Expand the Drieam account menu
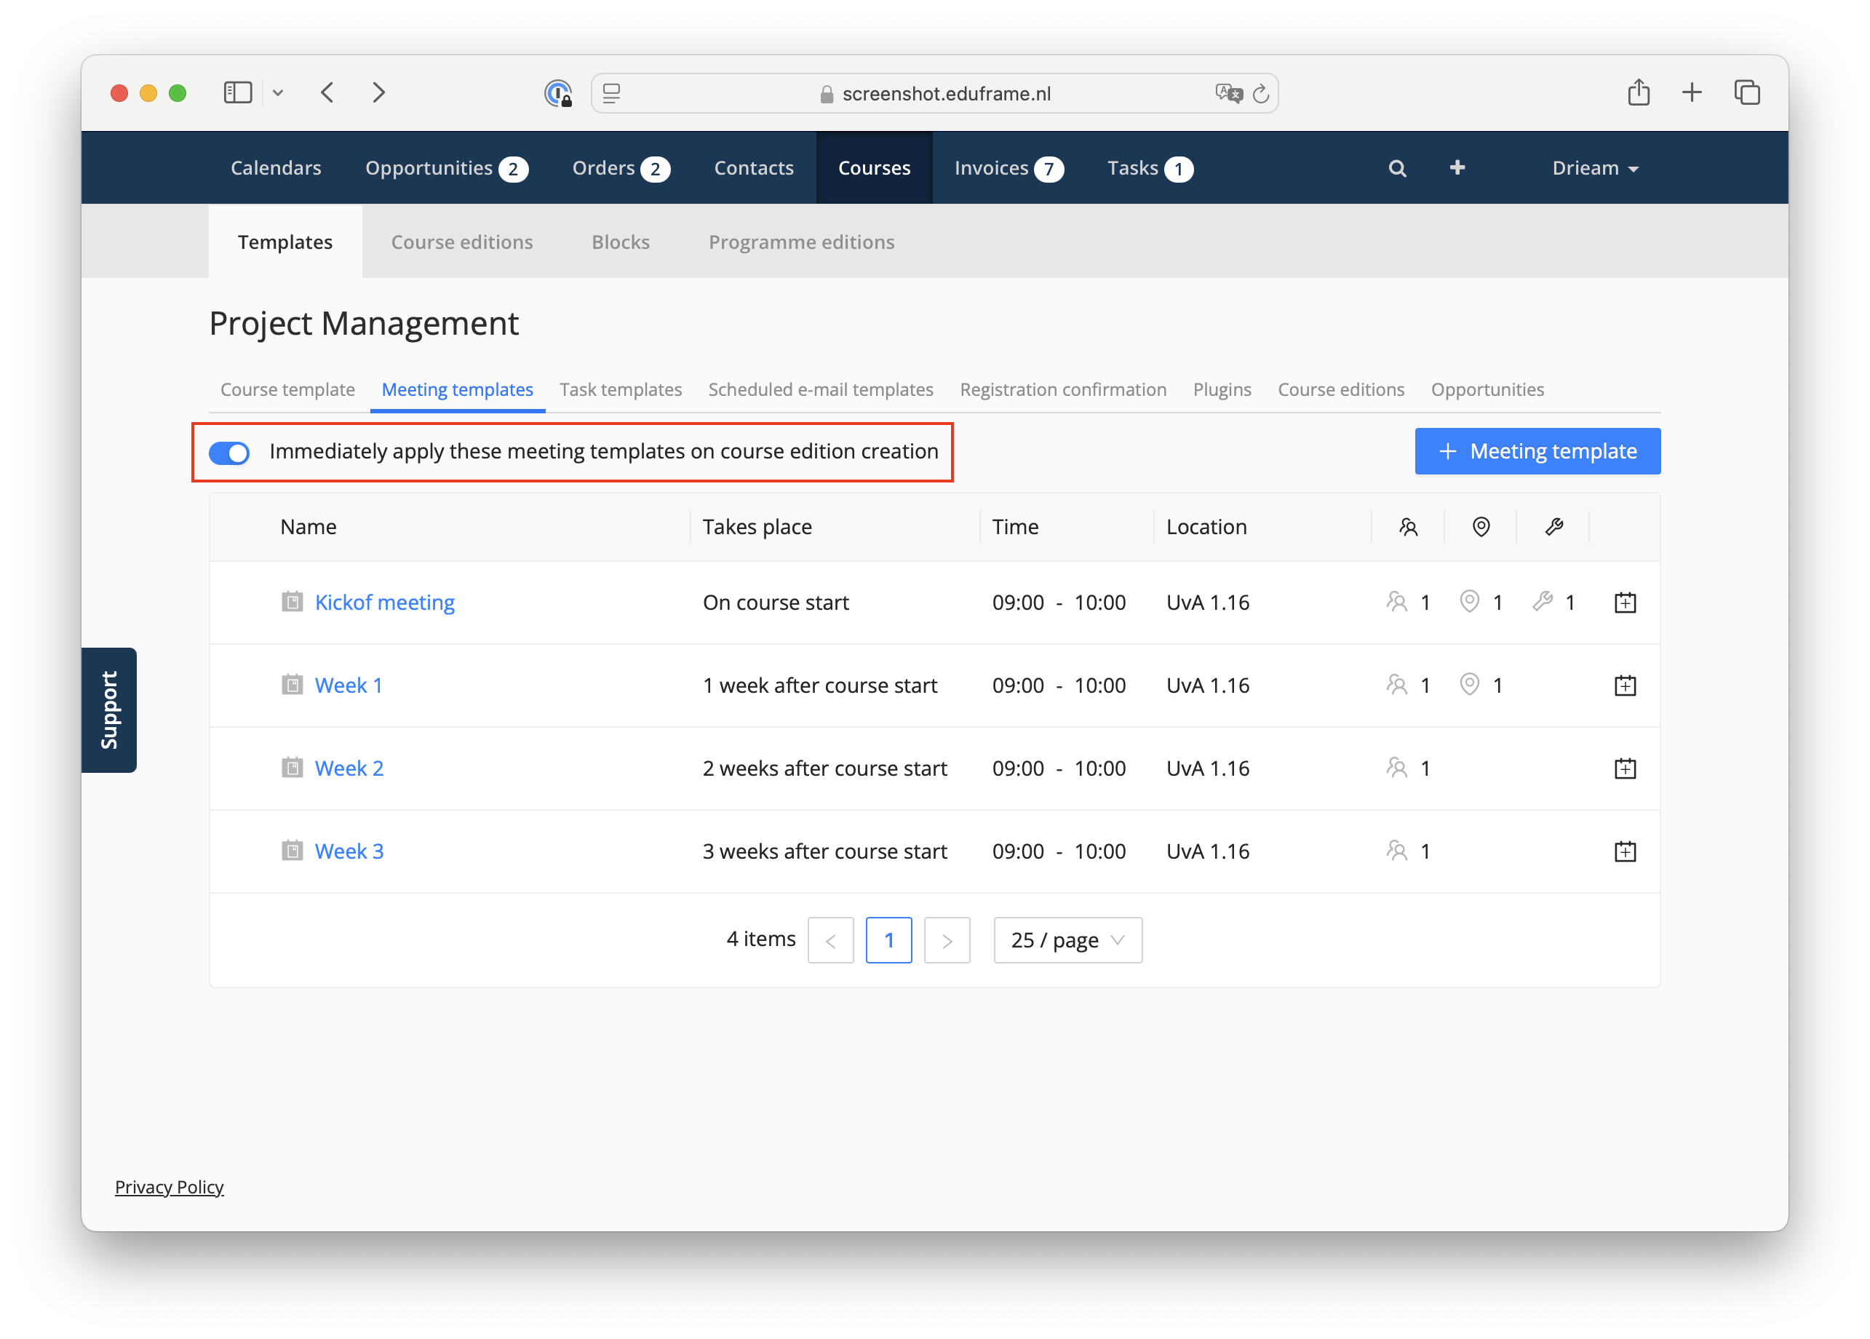Viewport: 1870px width, 1339px height. 1595,168
